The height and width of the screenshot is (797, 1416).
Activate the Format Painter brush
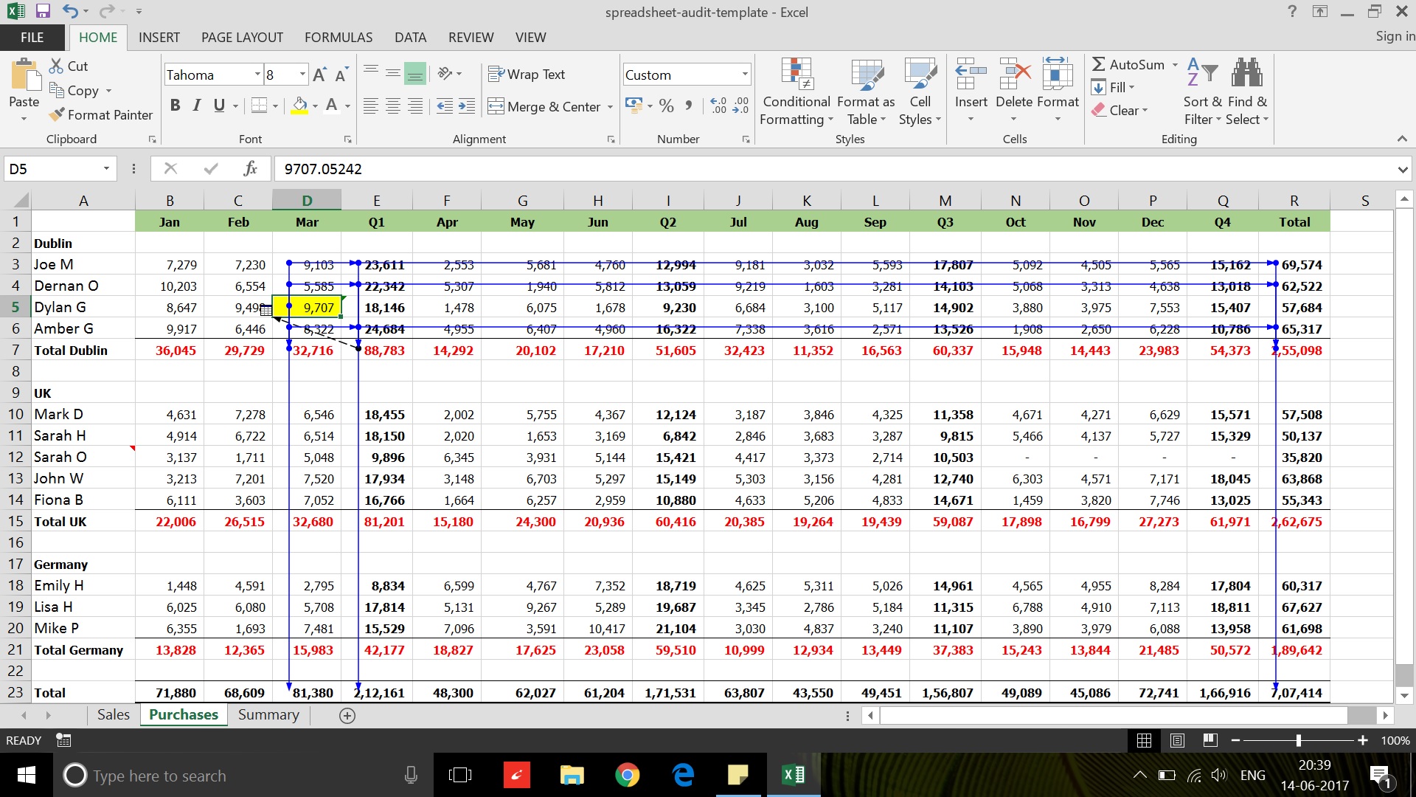[56, 114]
